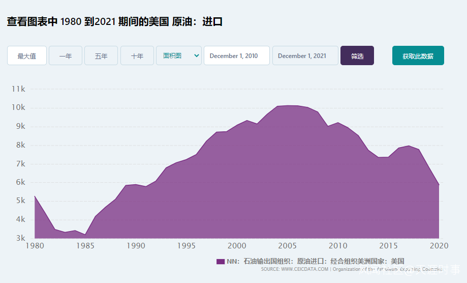
Task: Expand chart type chevron arrow
Action: point(196,55)
